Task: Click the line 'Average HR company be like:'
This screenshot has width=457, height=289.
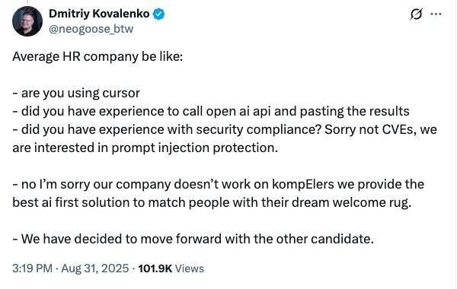Action: [x=97, y=57]
